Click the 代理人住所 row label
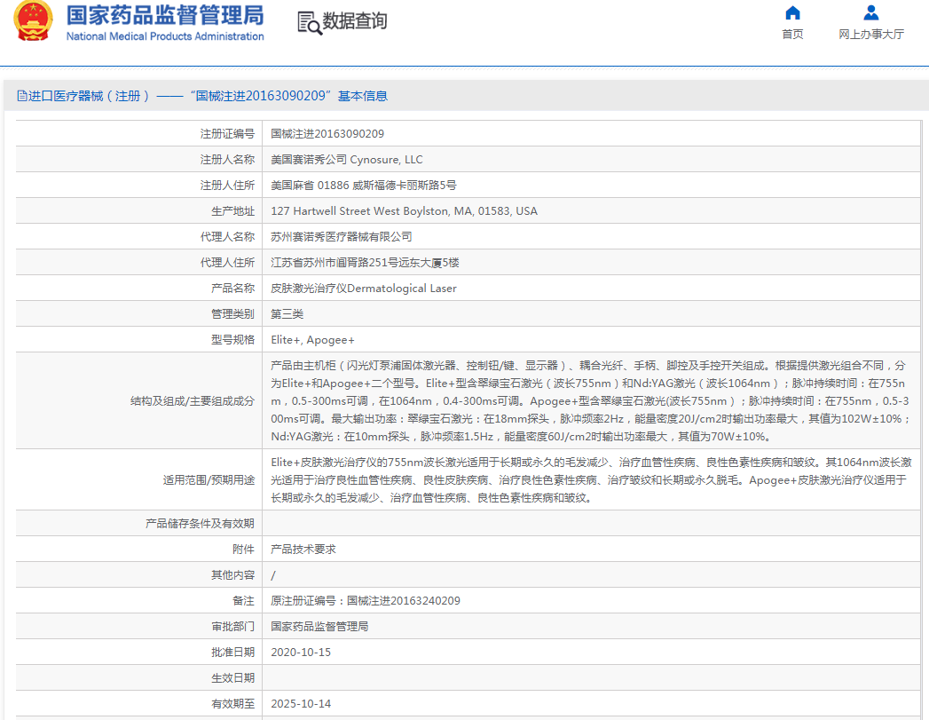This screenshot has width=929, height=720. 227,263
